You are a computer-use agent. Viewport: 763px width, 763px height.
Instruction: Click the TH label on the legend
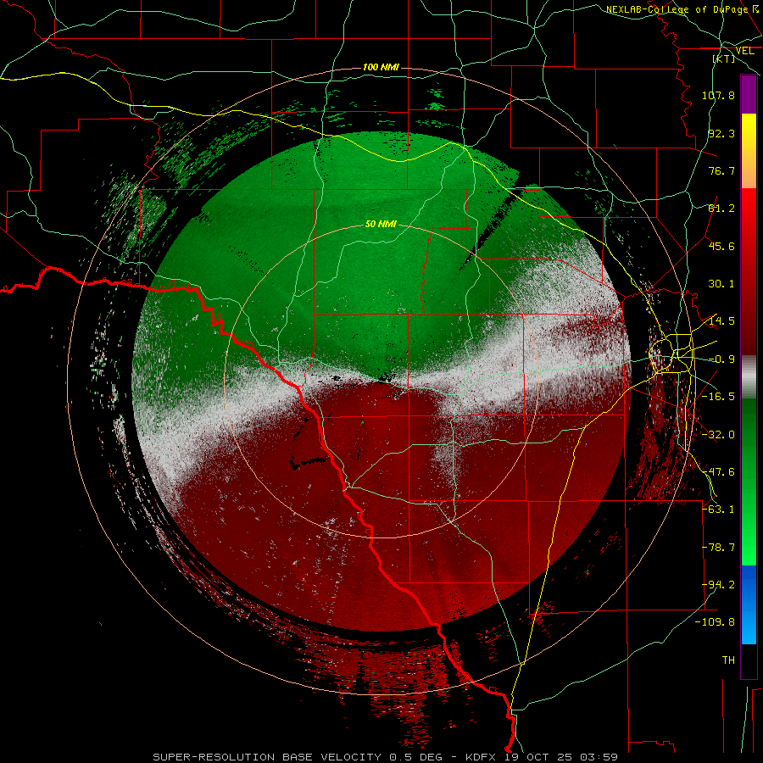[728, 660]
